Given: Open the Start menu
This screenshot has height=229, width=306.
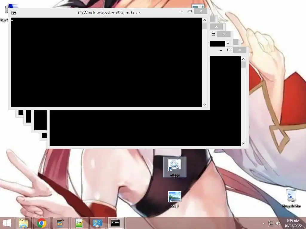Looking at the screenshot, I should [x=7, y=223].
